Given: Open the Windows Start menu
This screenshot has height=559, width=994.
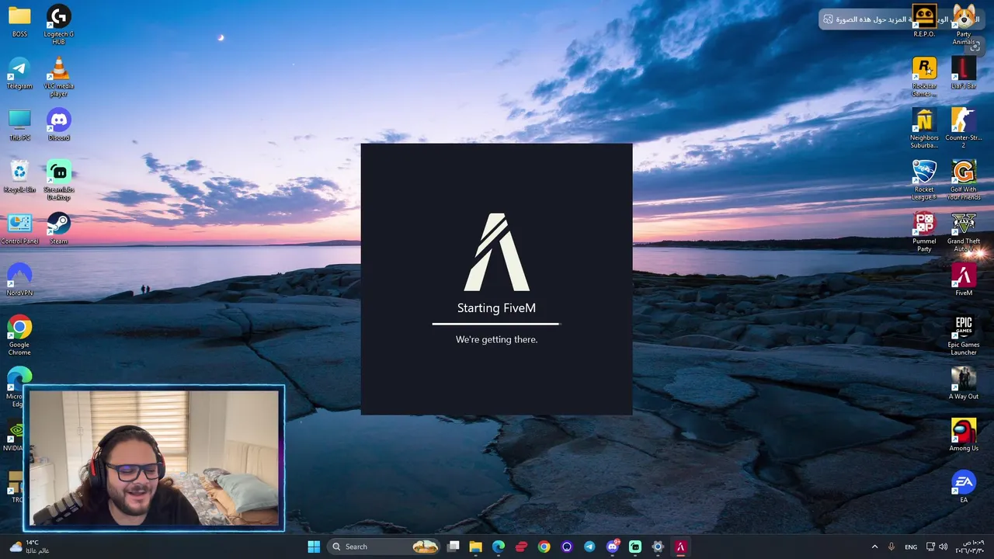Looking at the screenshot, I should [314, 547].
